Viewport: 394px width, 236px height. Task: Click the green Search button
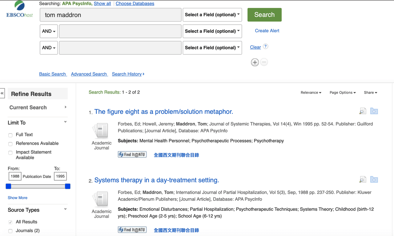pyautogui.click(x=264, y=15)
